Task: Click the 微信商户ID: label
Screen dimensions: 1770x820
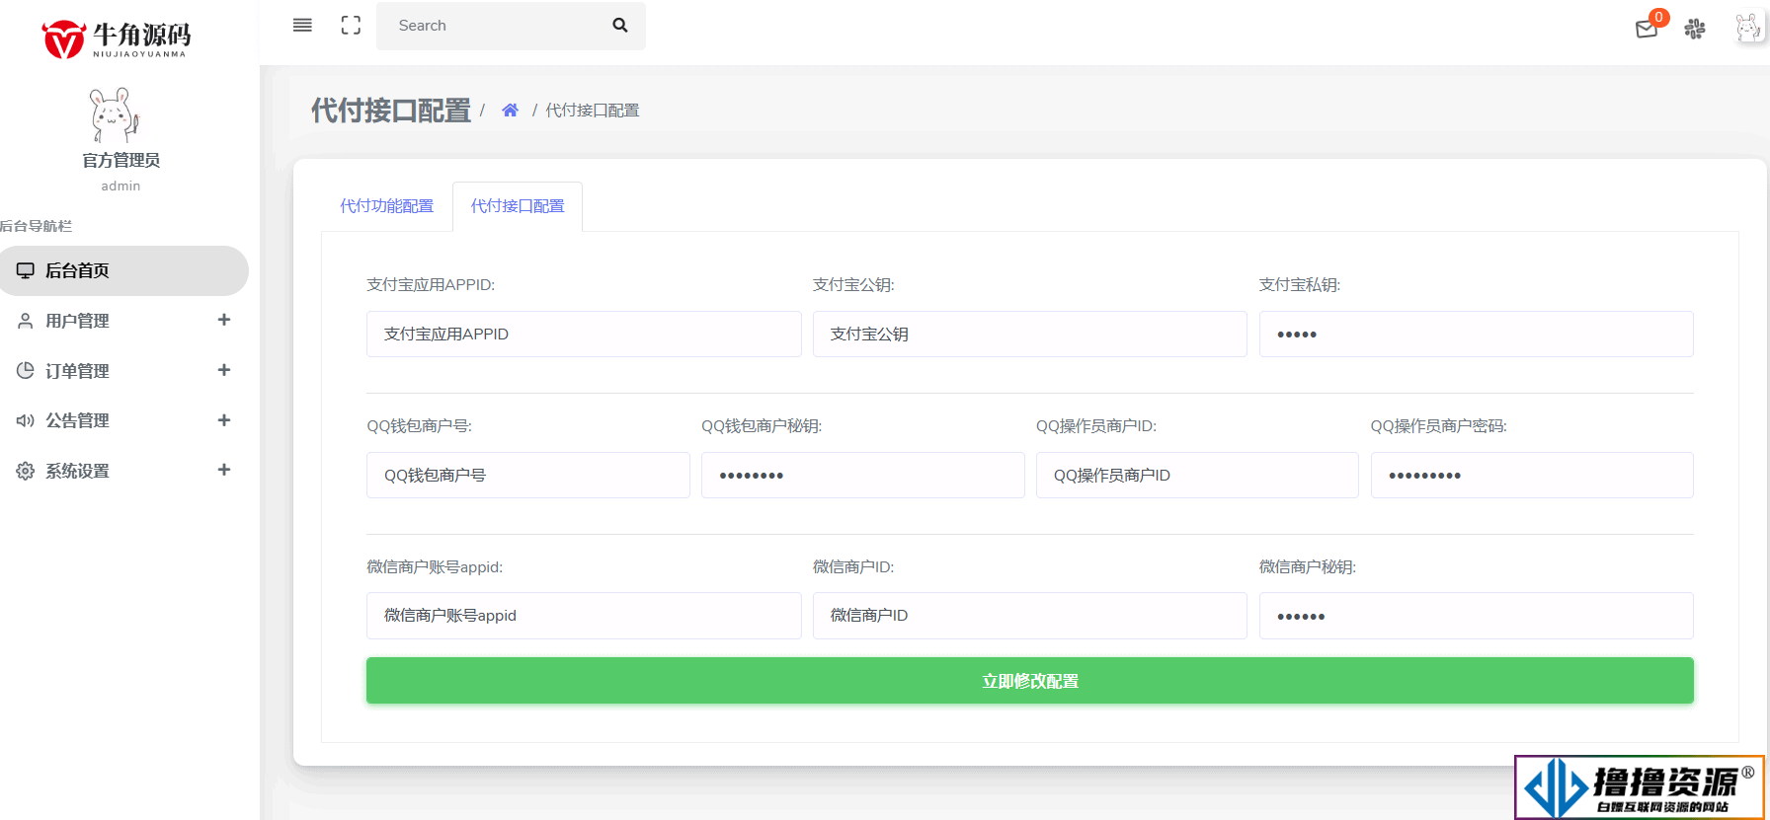Action: pos(853,567)
